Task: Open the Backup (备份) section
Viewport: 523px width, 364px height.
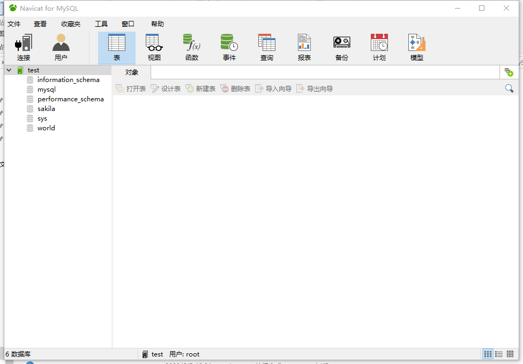Action: (341, 48)
